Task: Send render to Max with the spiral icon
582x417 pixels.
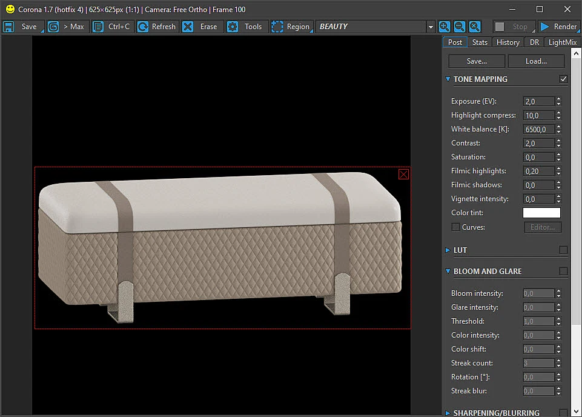Action: click(53, 27)
